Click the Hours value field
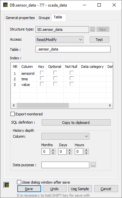The image size is (122, 198). coord(79,151)
